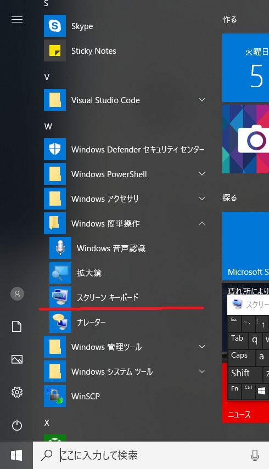Expand the Windows 管理ツール group arrow
The width and height of the screenshot is (269, 469).
tap(202, 347)
